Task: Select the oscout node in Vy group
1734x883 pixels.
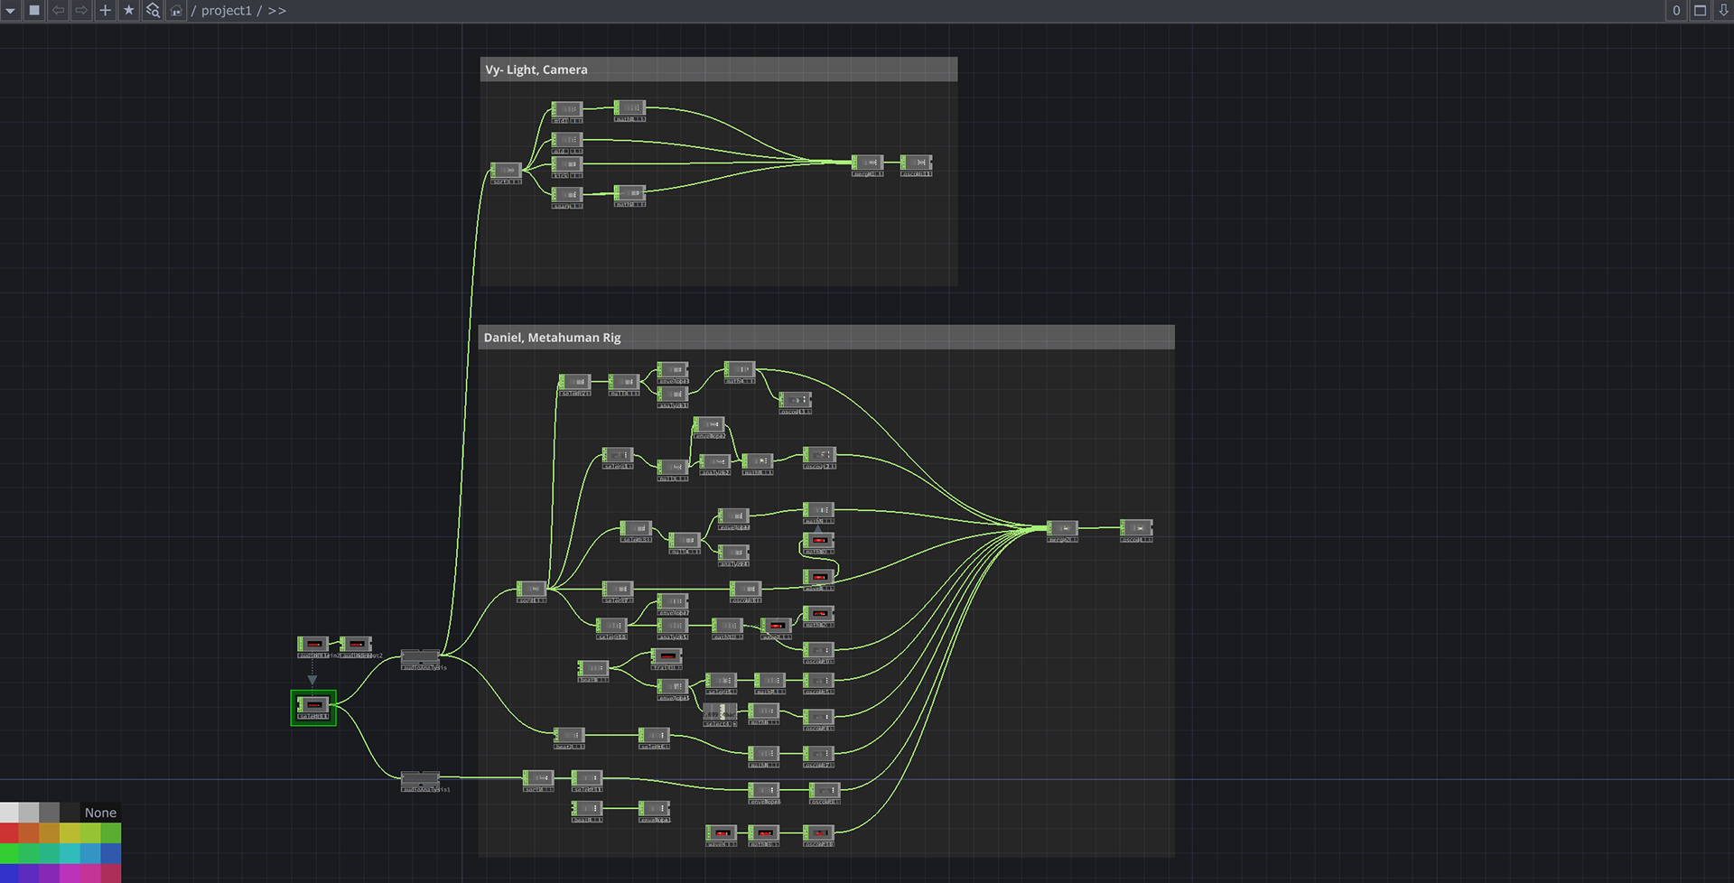Action: click(x=916, y=165)
